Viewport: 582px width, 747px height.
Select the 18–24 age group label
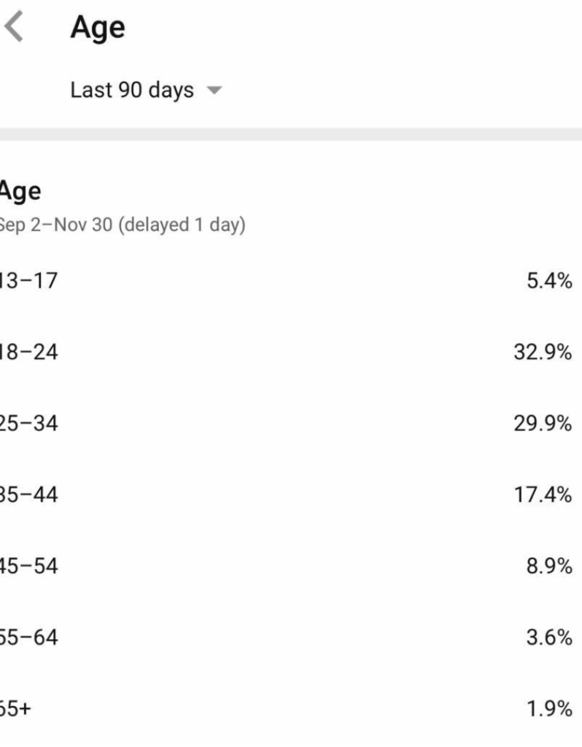pos(28,352)
